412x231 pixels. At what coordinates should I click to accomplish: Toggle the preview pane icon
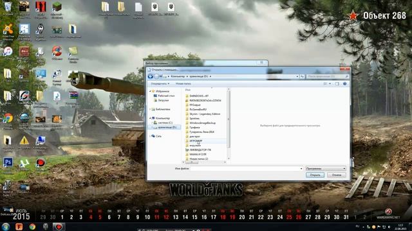(x=337, y=84)
